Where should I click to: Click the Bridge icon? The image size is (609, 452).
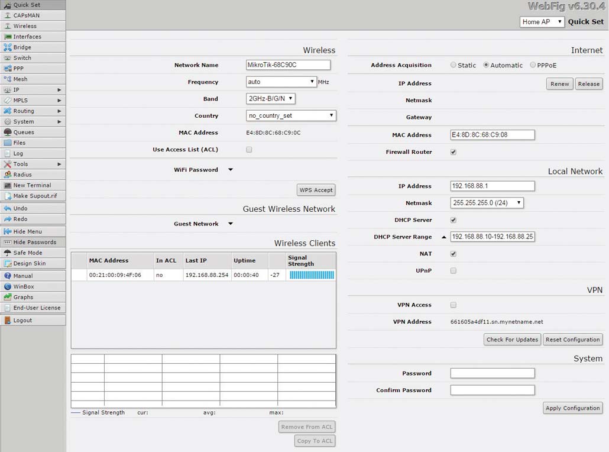pos(7,47)
